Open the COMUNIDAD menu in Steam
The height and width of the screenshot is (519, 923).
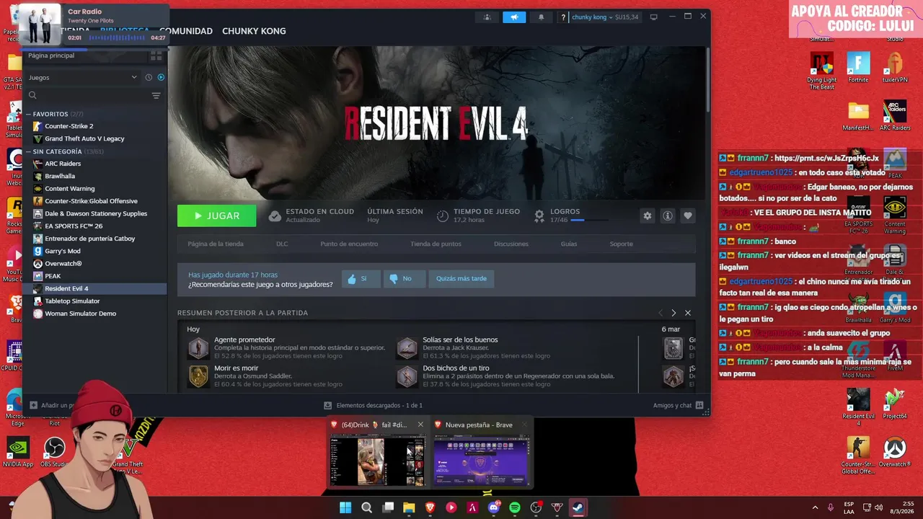click(186, 31)
